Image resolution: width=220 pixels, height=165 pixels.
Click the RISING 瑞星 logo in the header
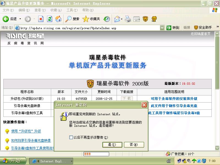click(x=25, y=36)
